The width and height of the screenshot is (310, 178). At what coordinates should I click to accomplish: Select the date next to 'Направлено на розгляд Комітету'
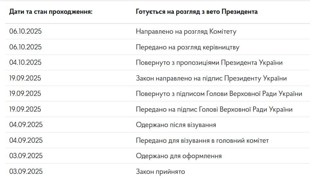point(26,31)
